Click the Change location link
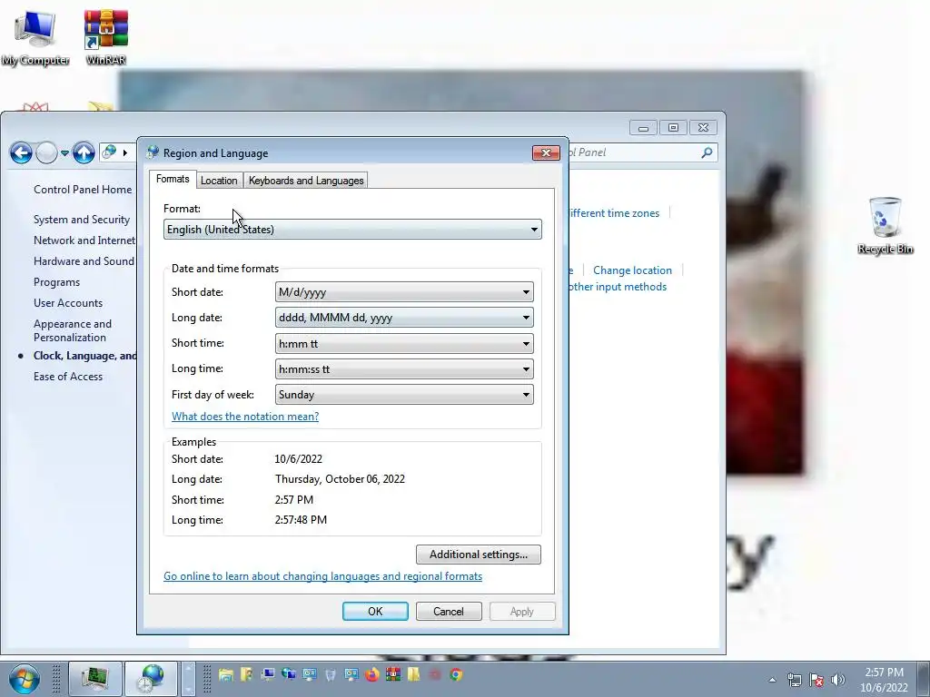 [632, 270]
